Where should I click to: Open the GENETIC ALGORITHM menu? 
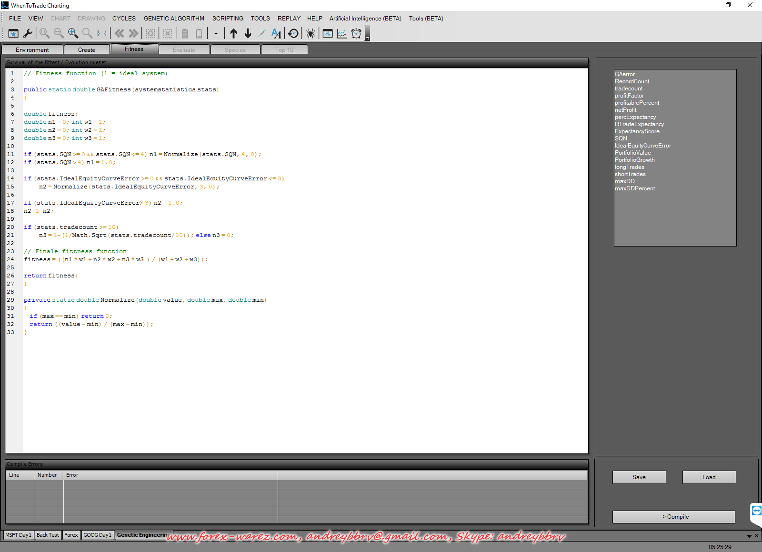point(174,19)
